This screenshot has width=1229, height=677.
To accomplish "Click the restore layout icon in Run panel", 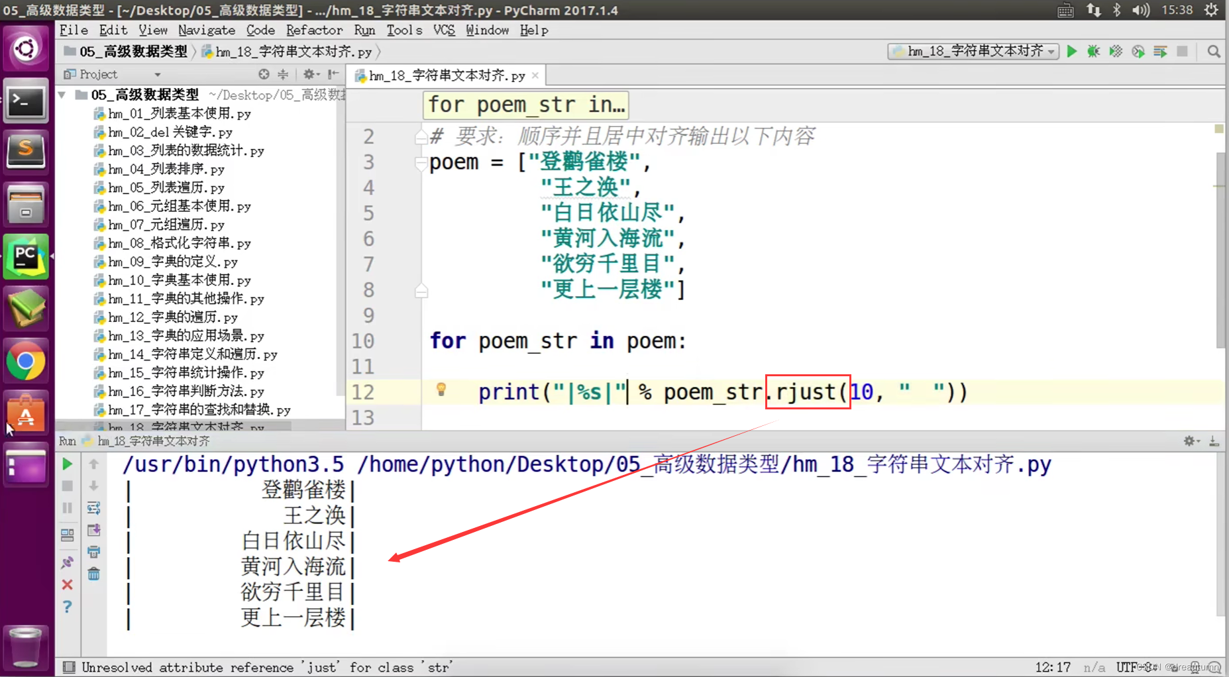I will tap(67, 534).
